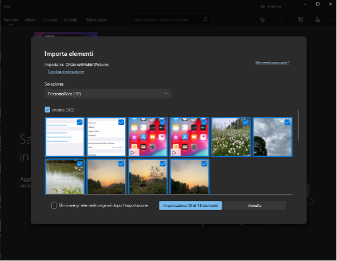Enable Eliminare gli elementi originali checkbox
This screenshot has width=337, height=261.
54,205
